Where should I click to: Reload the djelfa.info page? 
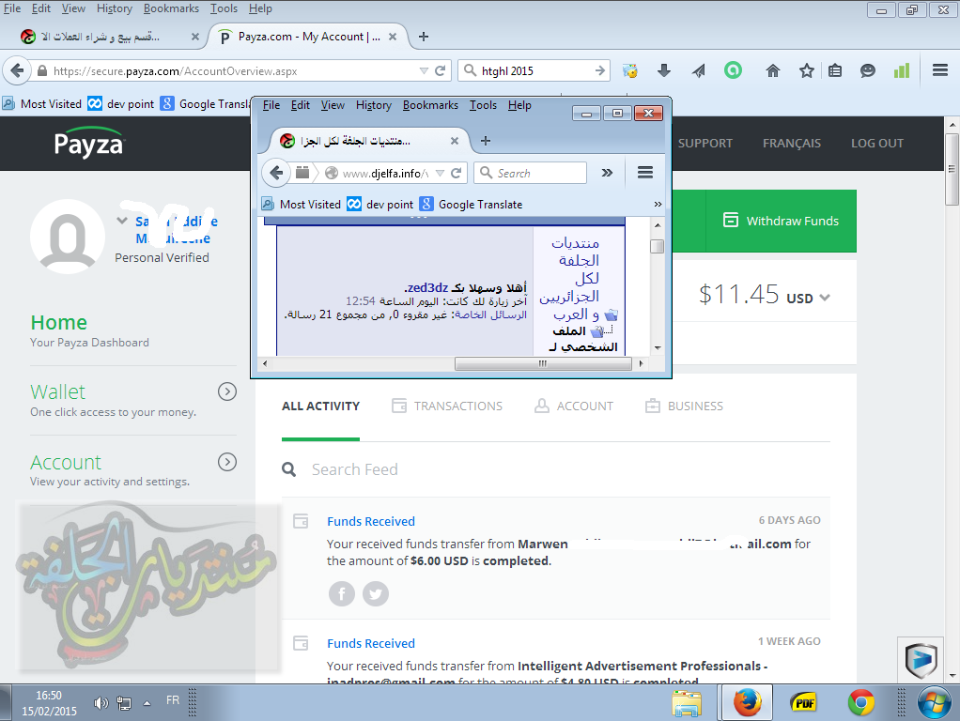457,174
